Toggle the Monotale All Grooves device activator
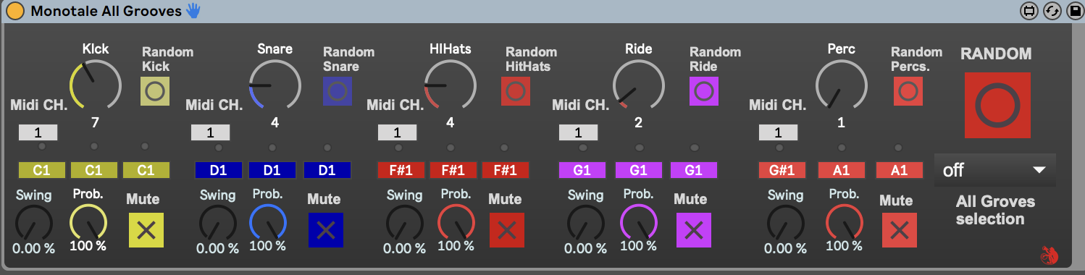The width and height of the screenshot is (1085, 275). click(14, 11)
